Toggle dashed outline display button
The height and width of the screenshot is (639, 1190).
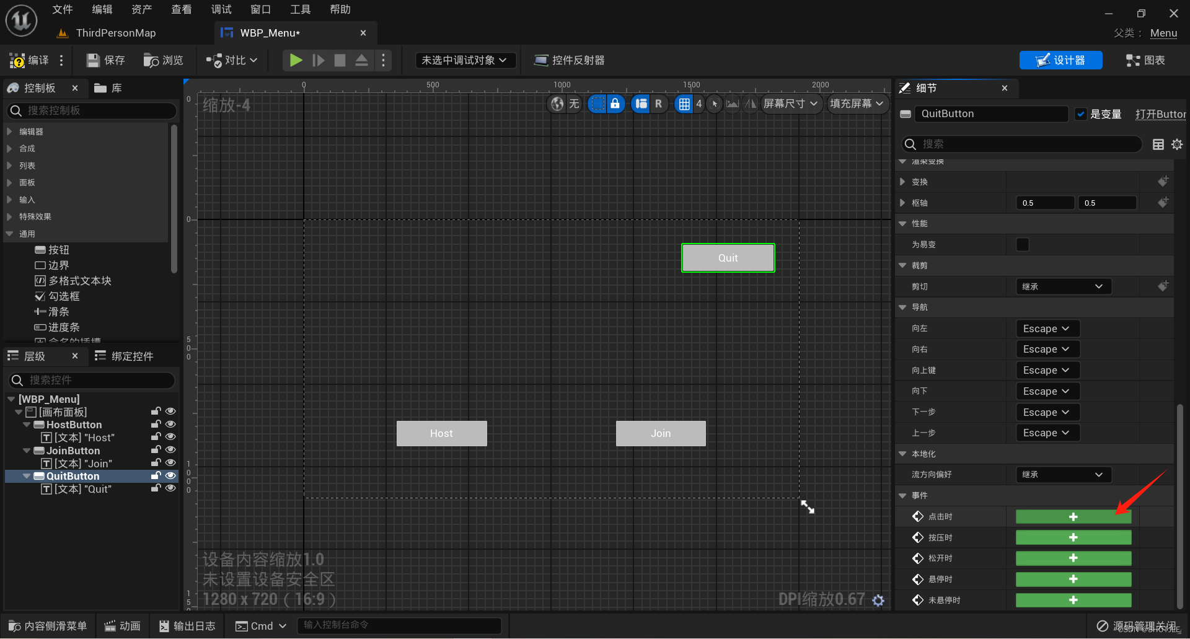[597, 104]
